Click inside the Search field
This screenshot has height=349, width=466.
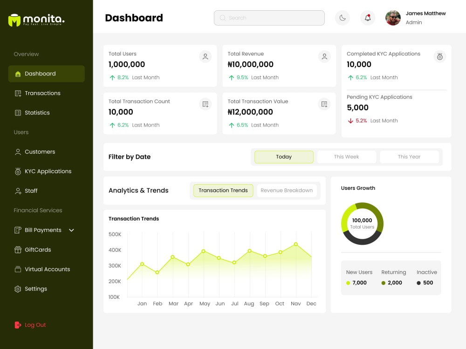click(x=269, y=18)
